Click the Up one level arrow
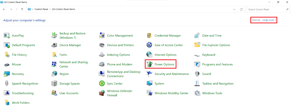 (22, 9)
